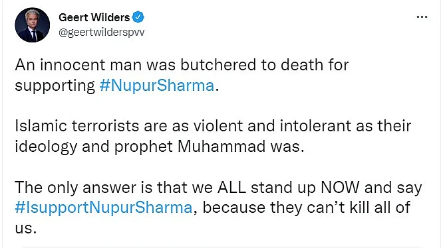Click the word "Muhammad" in the tweet
This screenshot has height=248, width=447.
(222, 147)
